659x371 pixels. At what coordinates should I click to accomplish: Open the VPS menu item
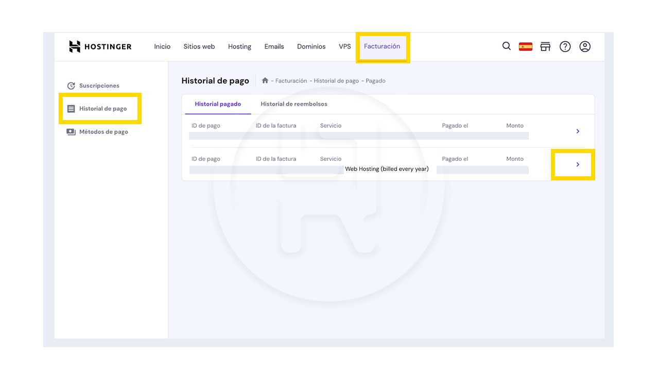coord(344,46)
